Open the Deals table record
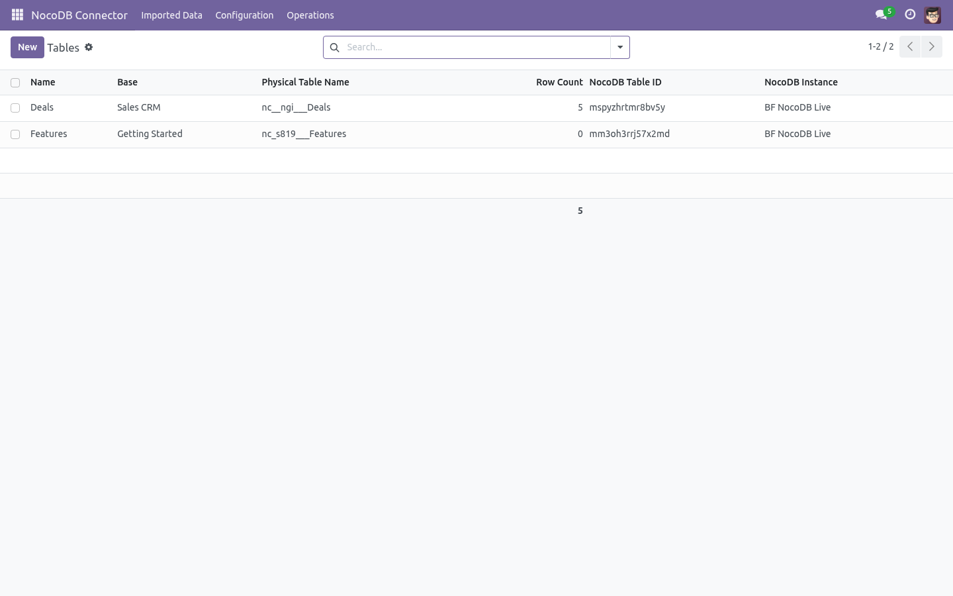Viewport: 953px width, 596px height. pyautogui.click(x=42, y=107)
